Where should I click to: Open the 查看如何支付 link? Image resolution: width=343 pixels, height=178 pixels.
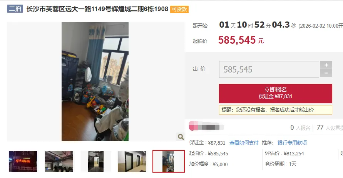pos(244,143)
